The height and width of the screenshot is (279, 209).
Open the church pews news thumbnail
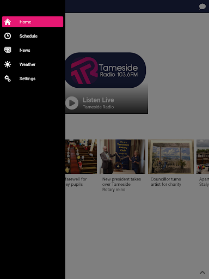tap(81, 156)
